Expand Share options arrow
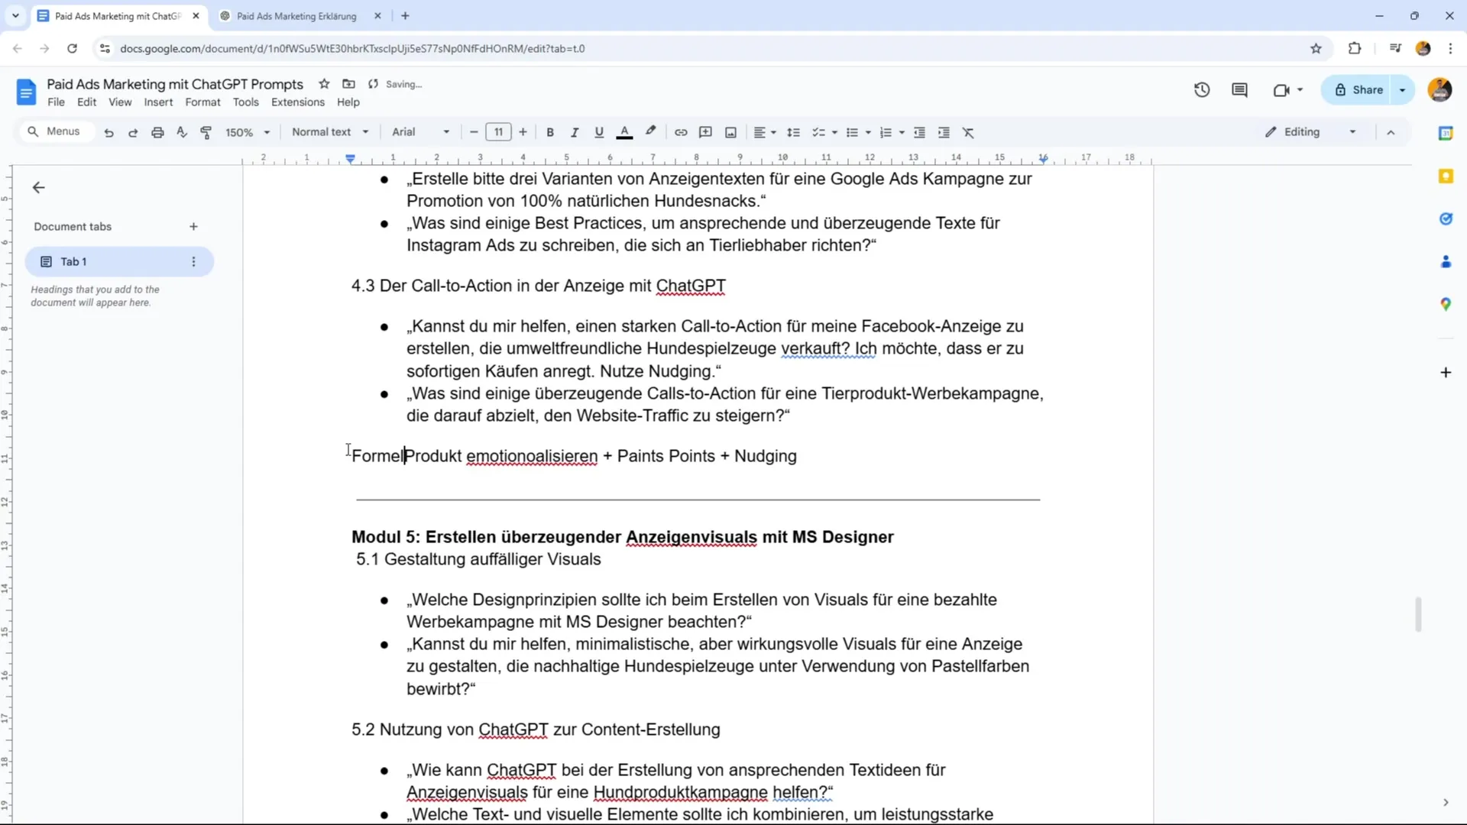 tap(1403, 90)
